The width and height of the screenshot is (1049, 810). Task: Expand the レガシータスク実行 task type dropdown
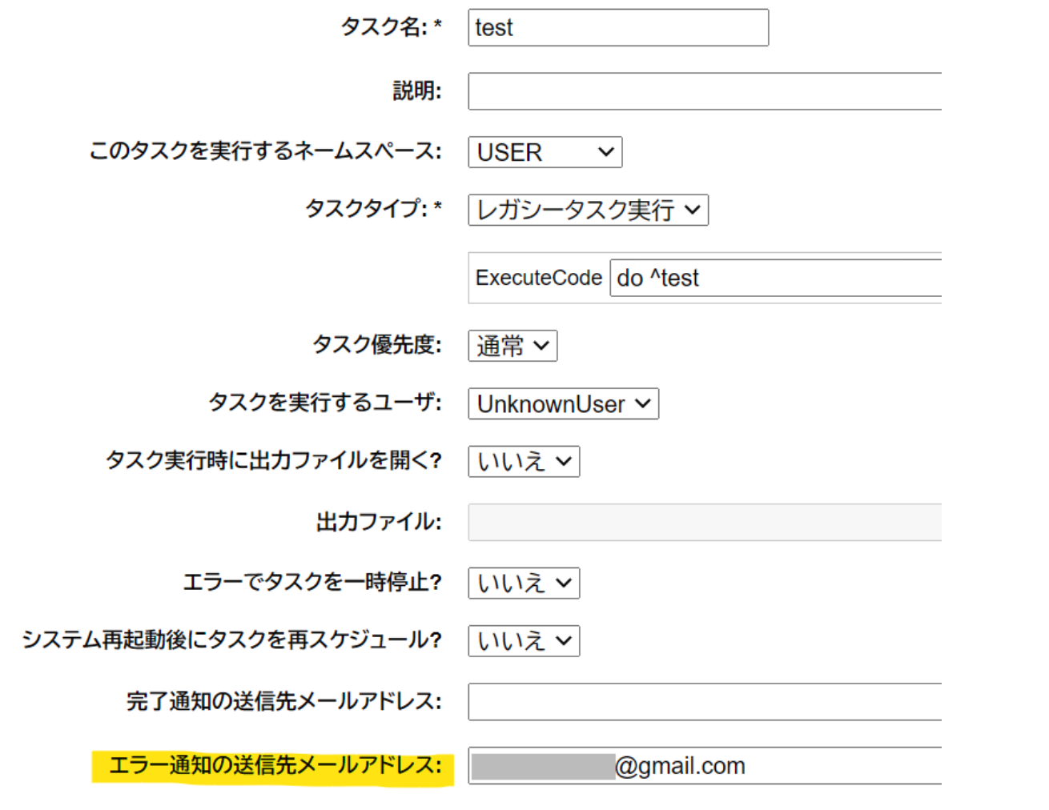click(x=588, y=210)
